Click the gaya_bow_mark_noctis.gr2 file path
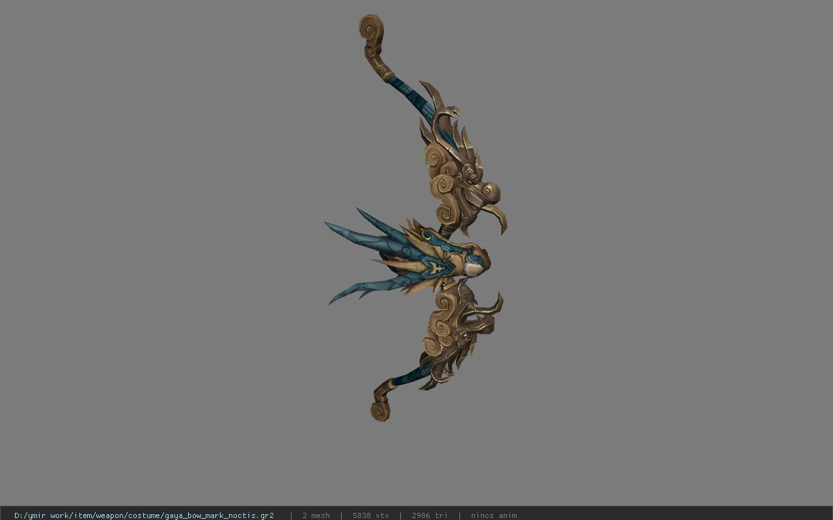 tap(144, 515)
